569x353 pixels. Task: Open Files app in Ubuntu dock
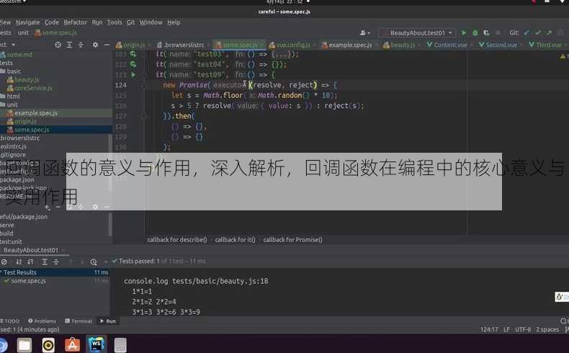click(24, 345)
